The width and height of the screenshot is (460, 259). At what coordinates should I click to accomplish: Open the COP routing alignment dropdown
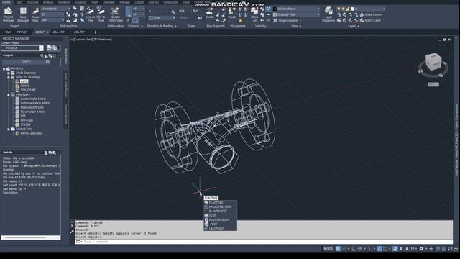pos(162,18)
